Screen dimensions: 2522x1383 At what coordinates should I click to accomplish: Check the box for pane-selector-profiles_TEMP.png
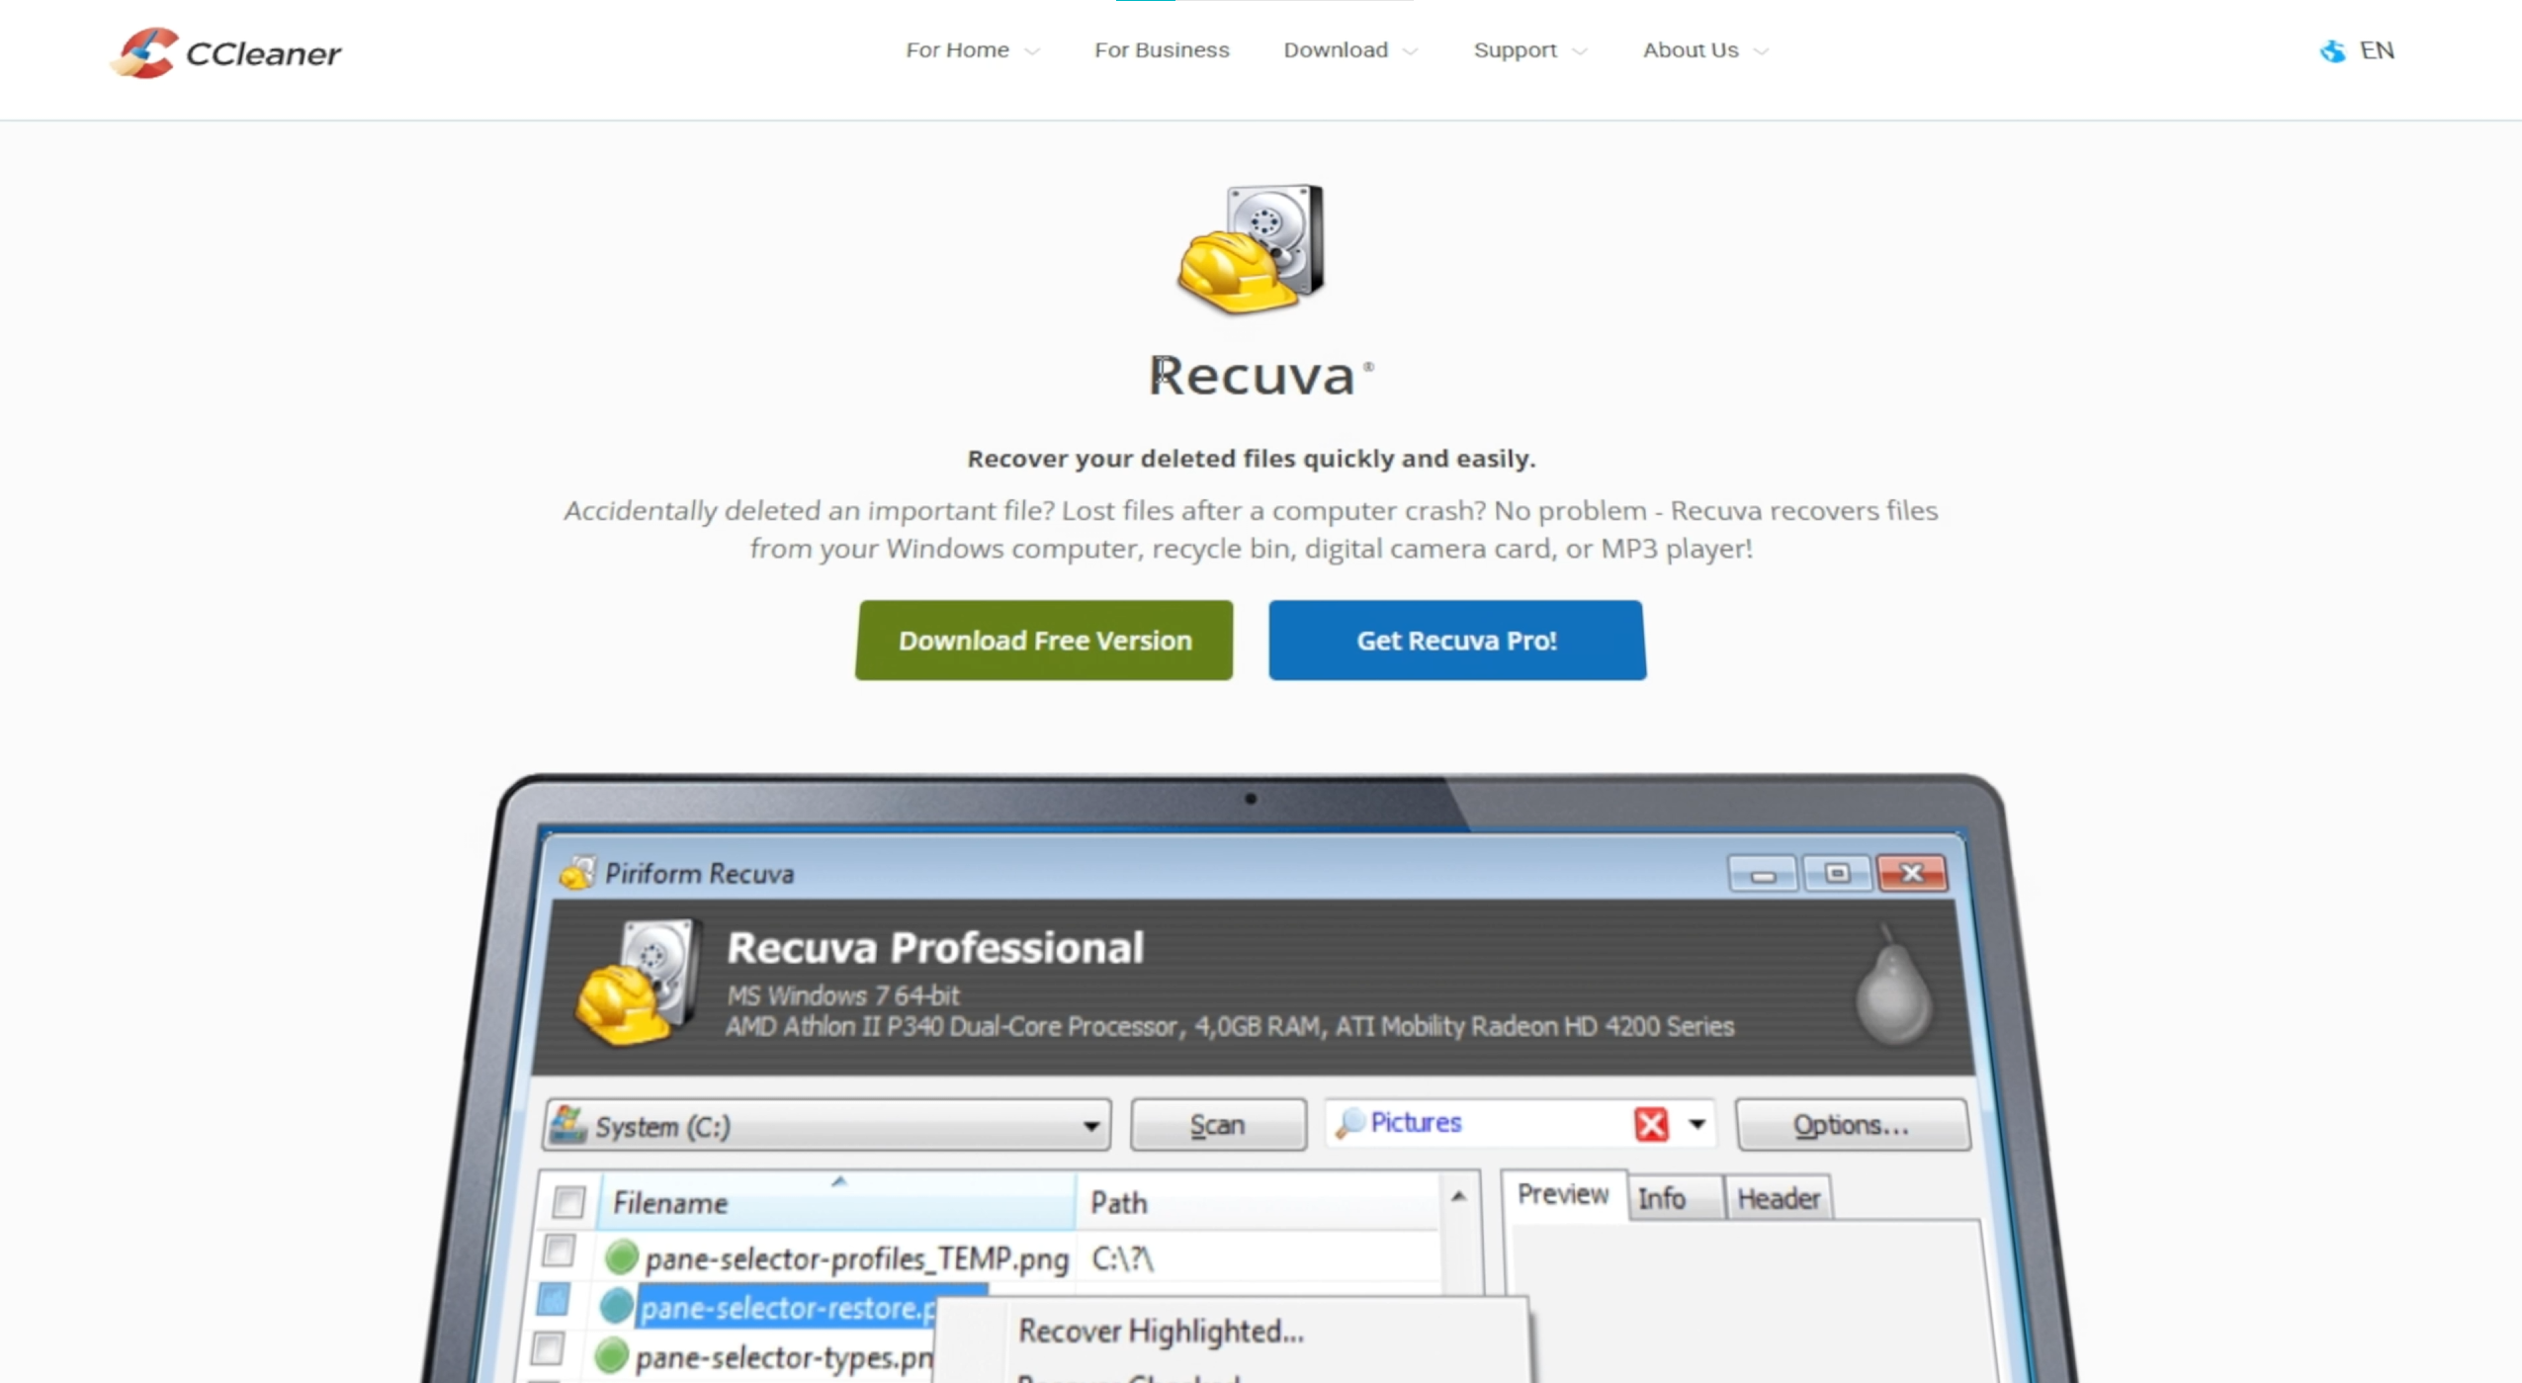pos(559,1251)
